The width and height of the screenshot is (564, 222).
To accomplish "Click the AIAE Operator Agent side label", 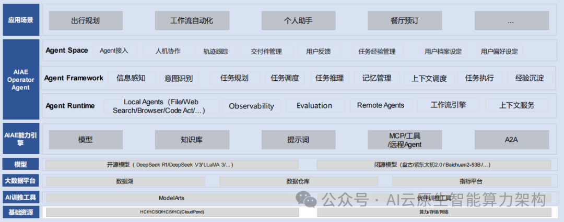I will [21, 79].
